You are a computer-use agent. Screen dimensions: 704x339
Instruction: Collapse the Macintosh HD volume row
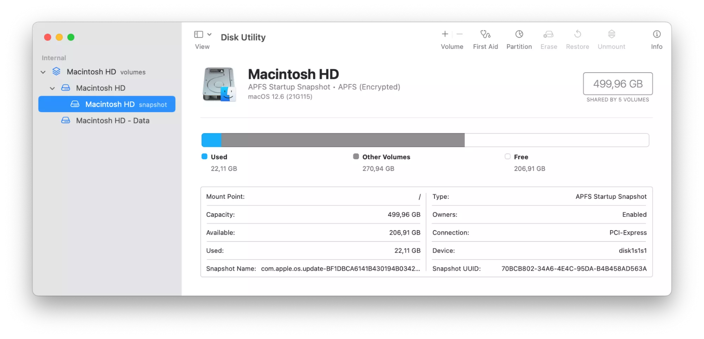52,88
